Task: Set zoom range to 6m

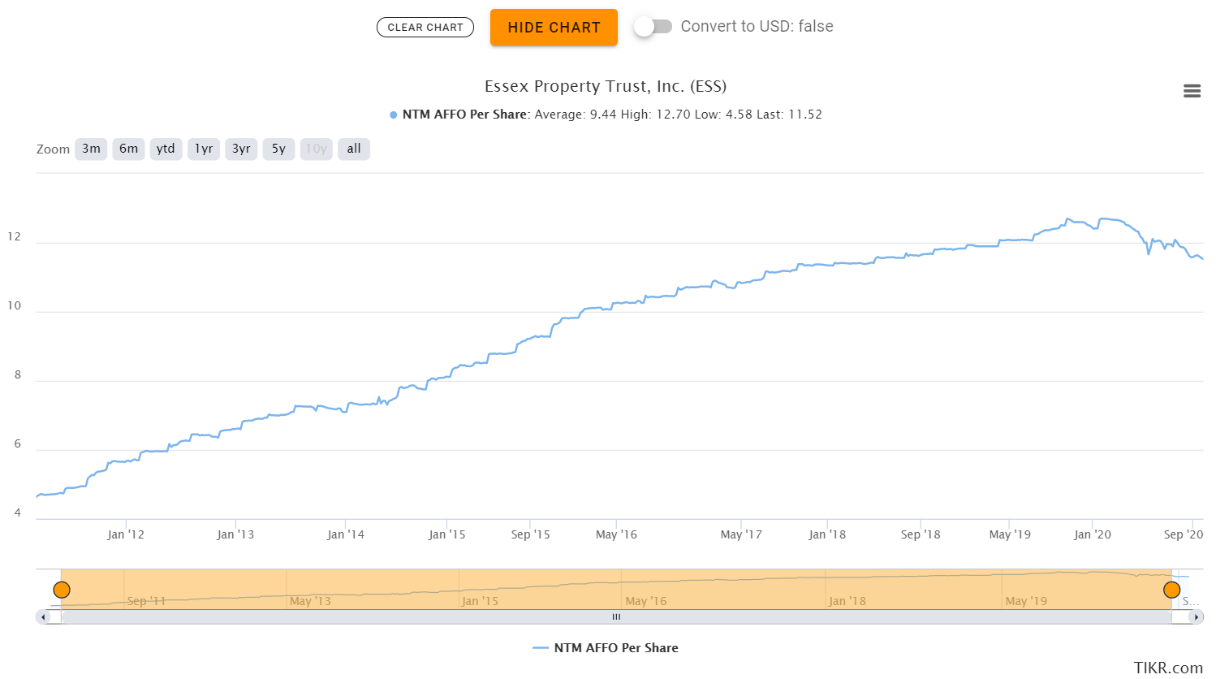Action: click(128, 149)
